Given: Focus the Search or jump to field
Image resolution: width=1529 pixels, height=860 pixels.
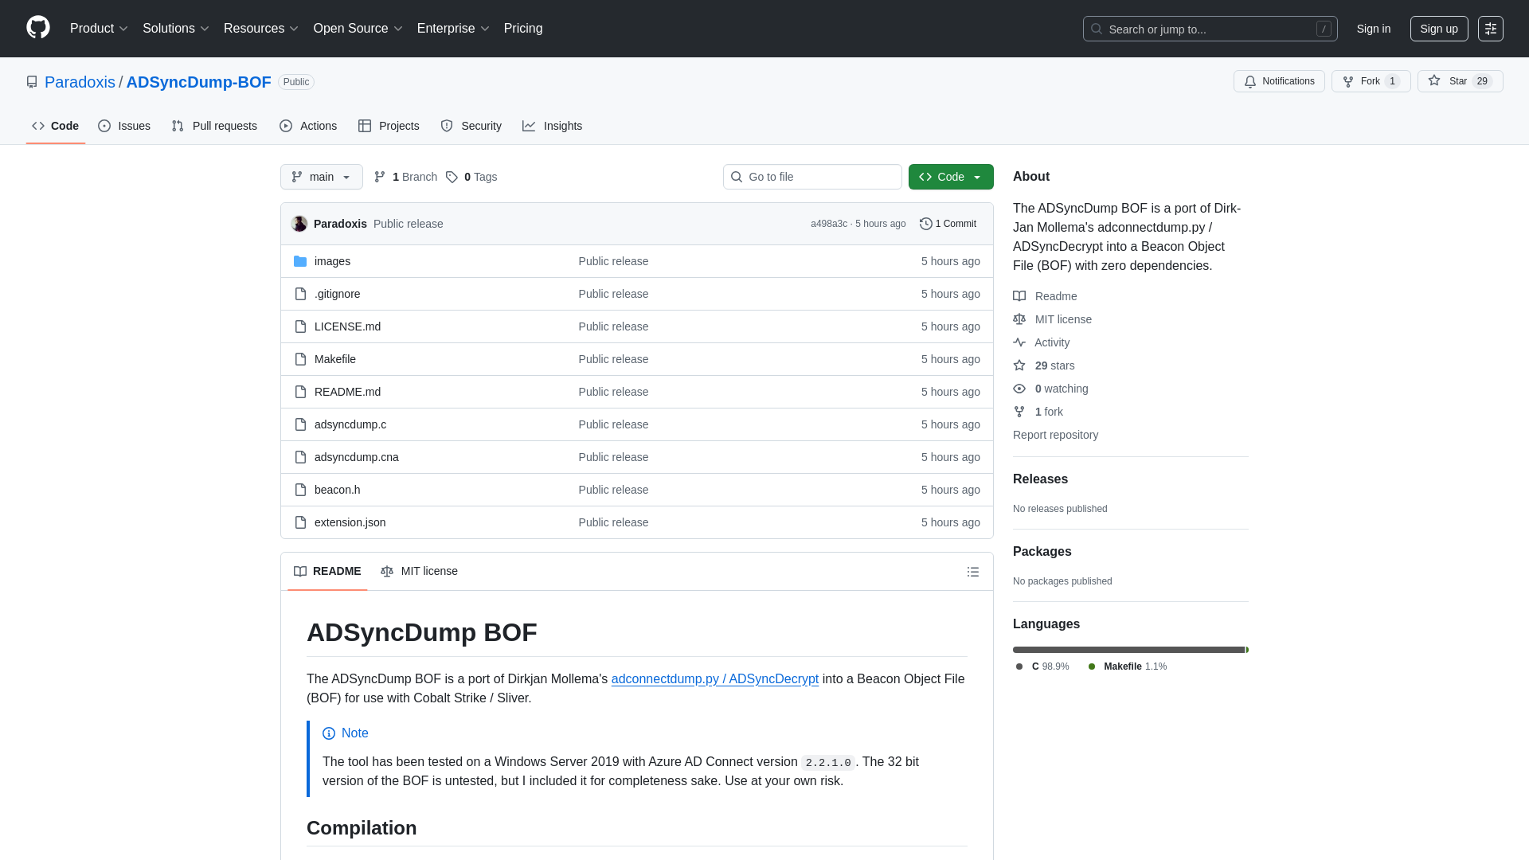Looking at the screenshot, I should pyautogui.click(x=1210, y=29).
